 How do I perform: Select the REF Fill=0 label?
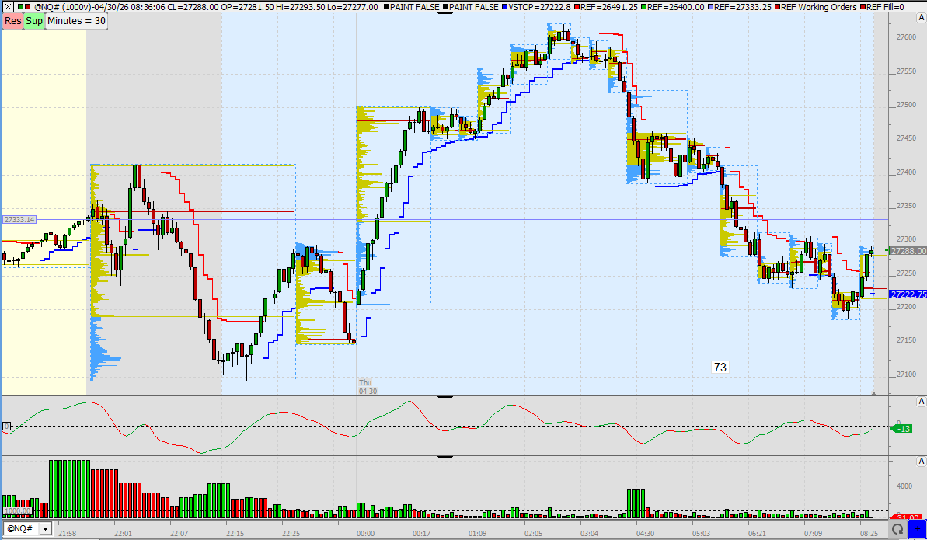[885, 7]
